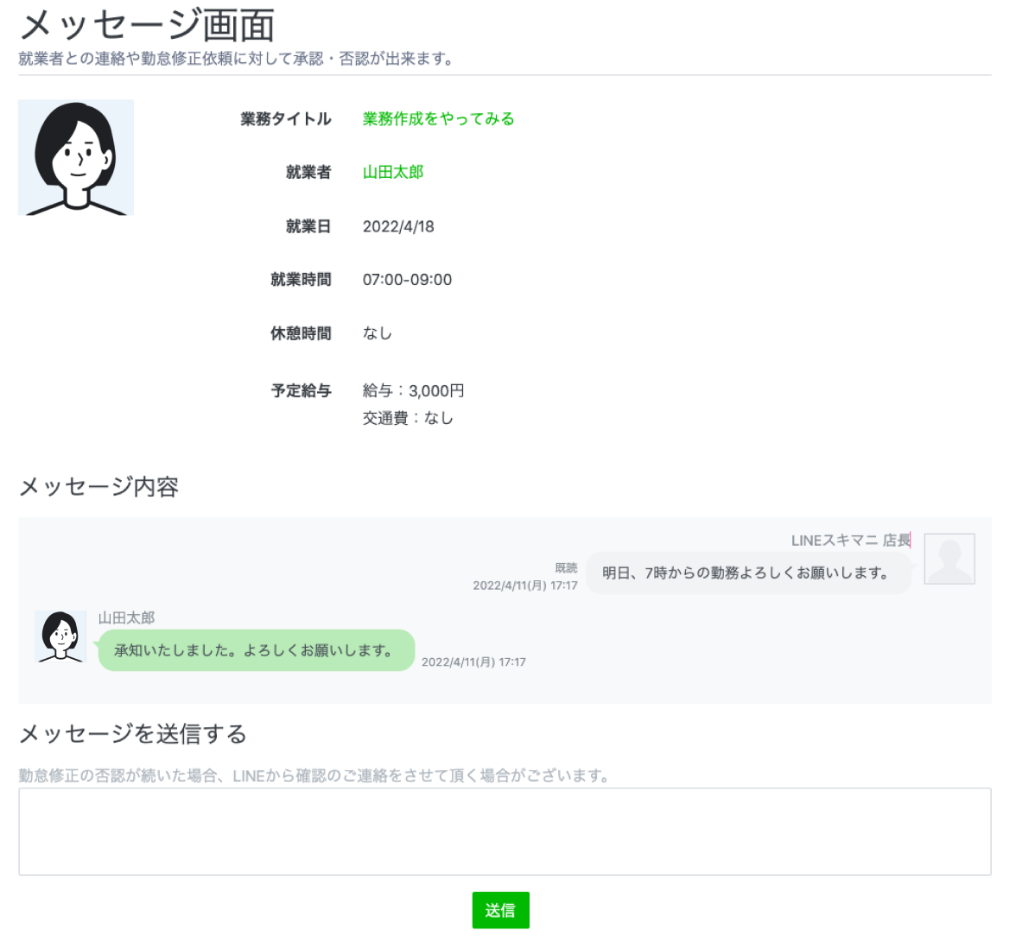This screenshot has height=937, width=1016.
Task: Click the large worker profile avatar
Action: click(76, 157)
